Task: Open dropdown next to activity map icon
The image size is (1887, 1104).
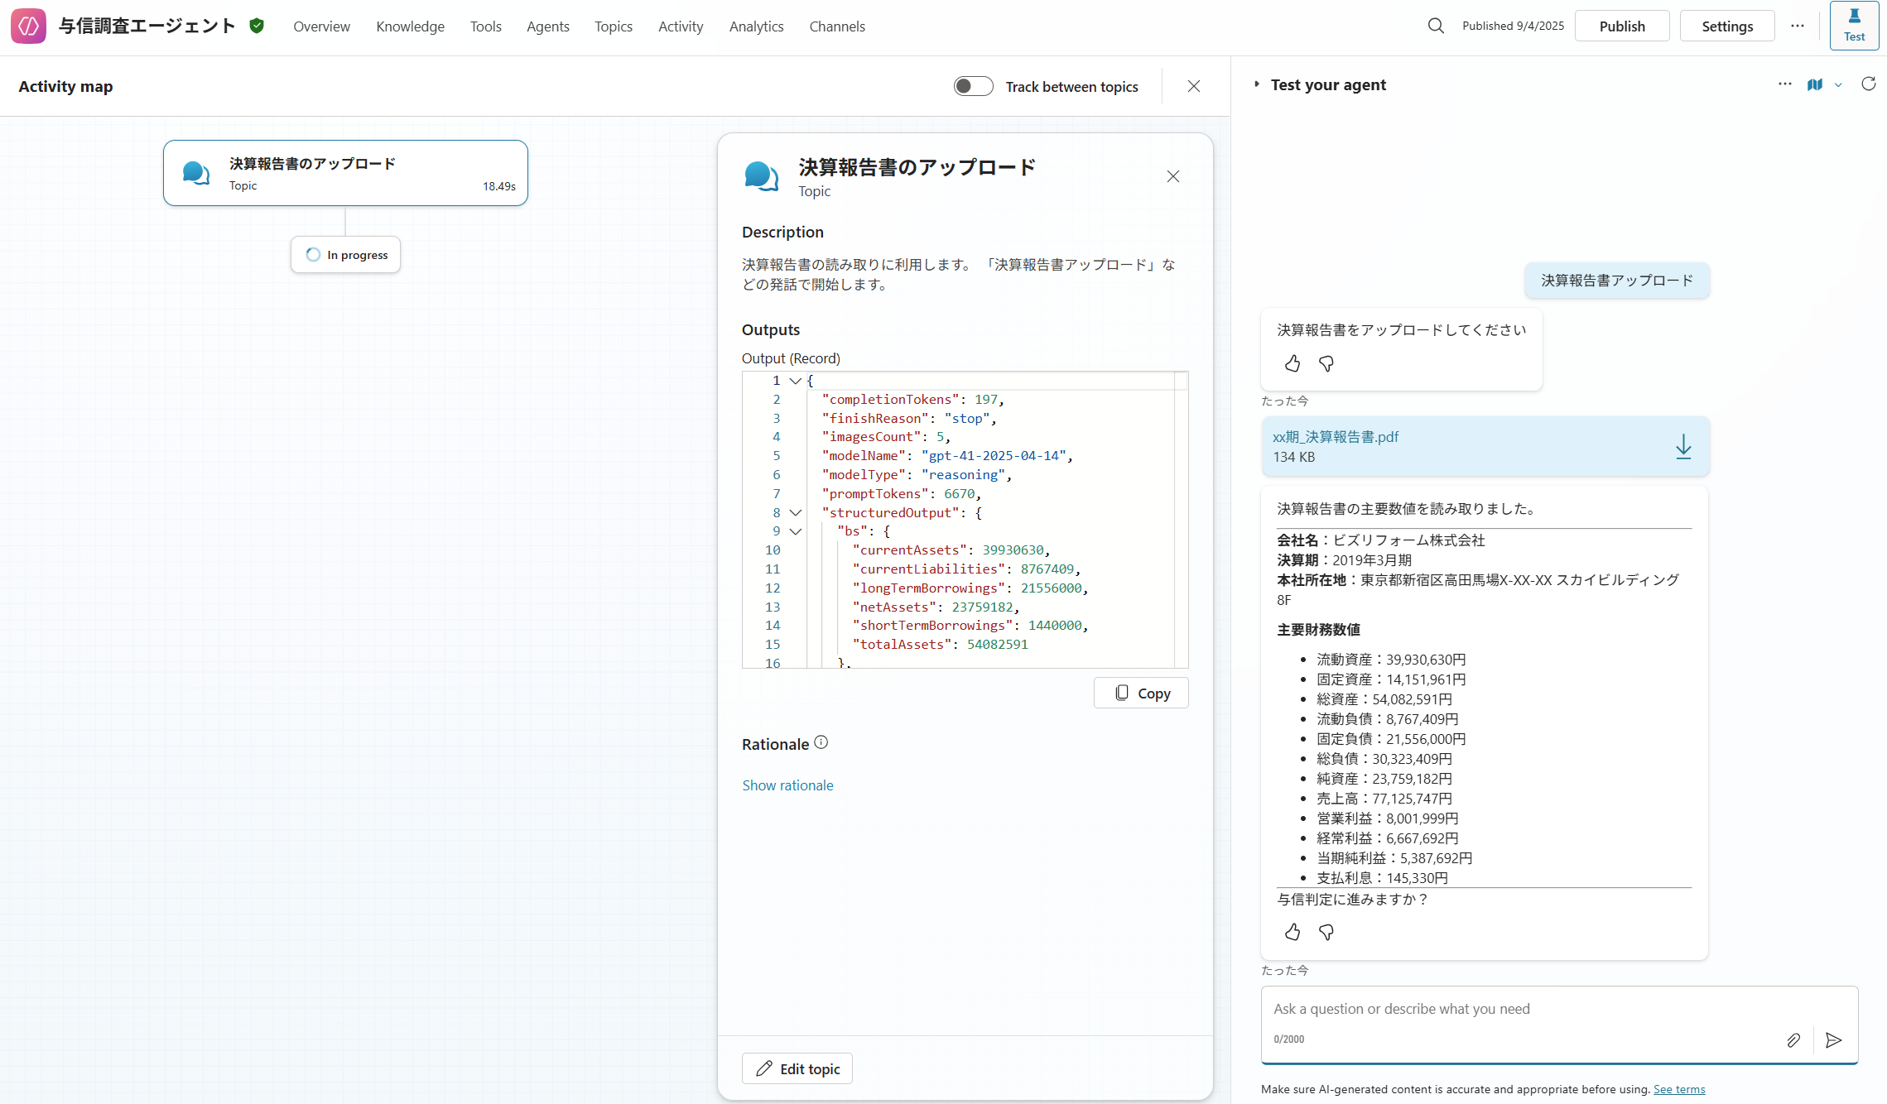Action: (1838, 85)
